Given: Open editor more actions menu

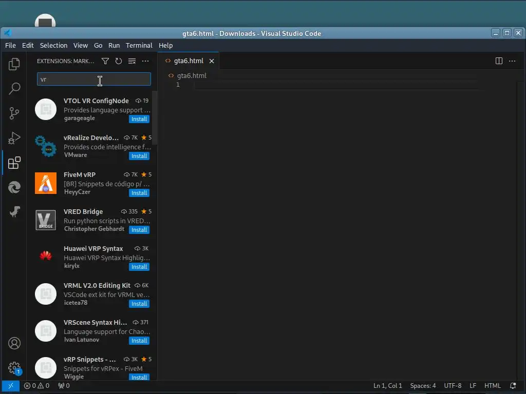Looking at the screenshot, I should [x=512, y=61].
